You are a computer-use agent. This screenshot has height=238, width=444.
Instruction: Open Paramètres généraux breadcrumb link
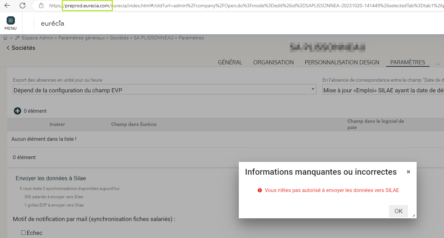coord(81,38)
